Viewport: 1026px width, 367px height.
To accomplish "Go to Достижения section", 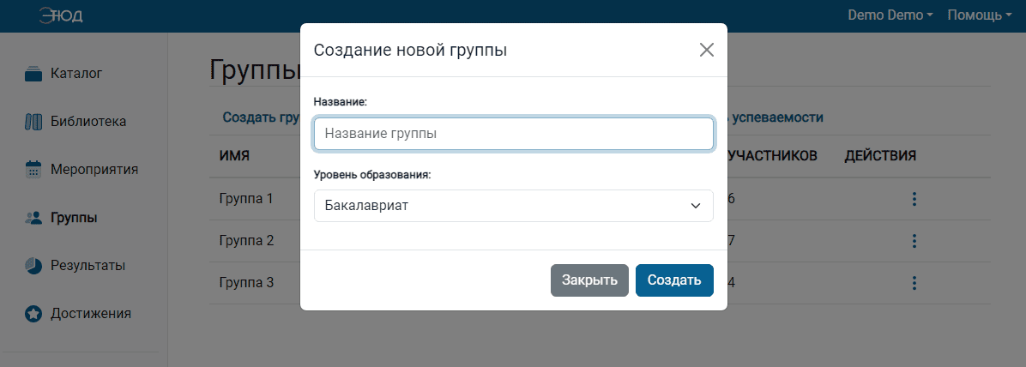I will tap(91, 313).
